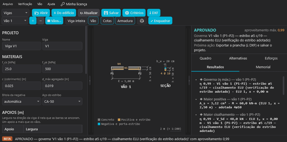Switch to the Alternativas tab

238,58
